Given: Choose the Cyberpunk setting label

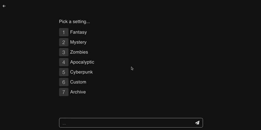Looking at the screenshot, I should pos(81,72).
